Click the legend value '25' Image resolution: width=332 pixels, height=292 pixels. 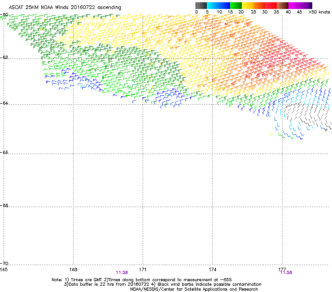(x=253, y=12)
